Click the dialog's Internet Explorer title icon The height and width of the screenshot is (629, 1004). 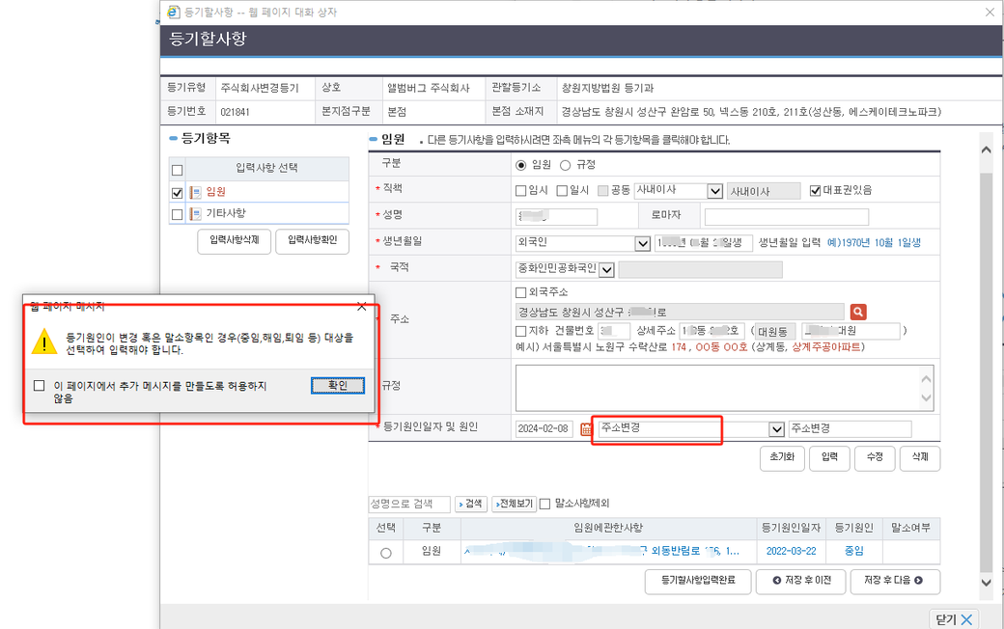[x=174, y=12]
